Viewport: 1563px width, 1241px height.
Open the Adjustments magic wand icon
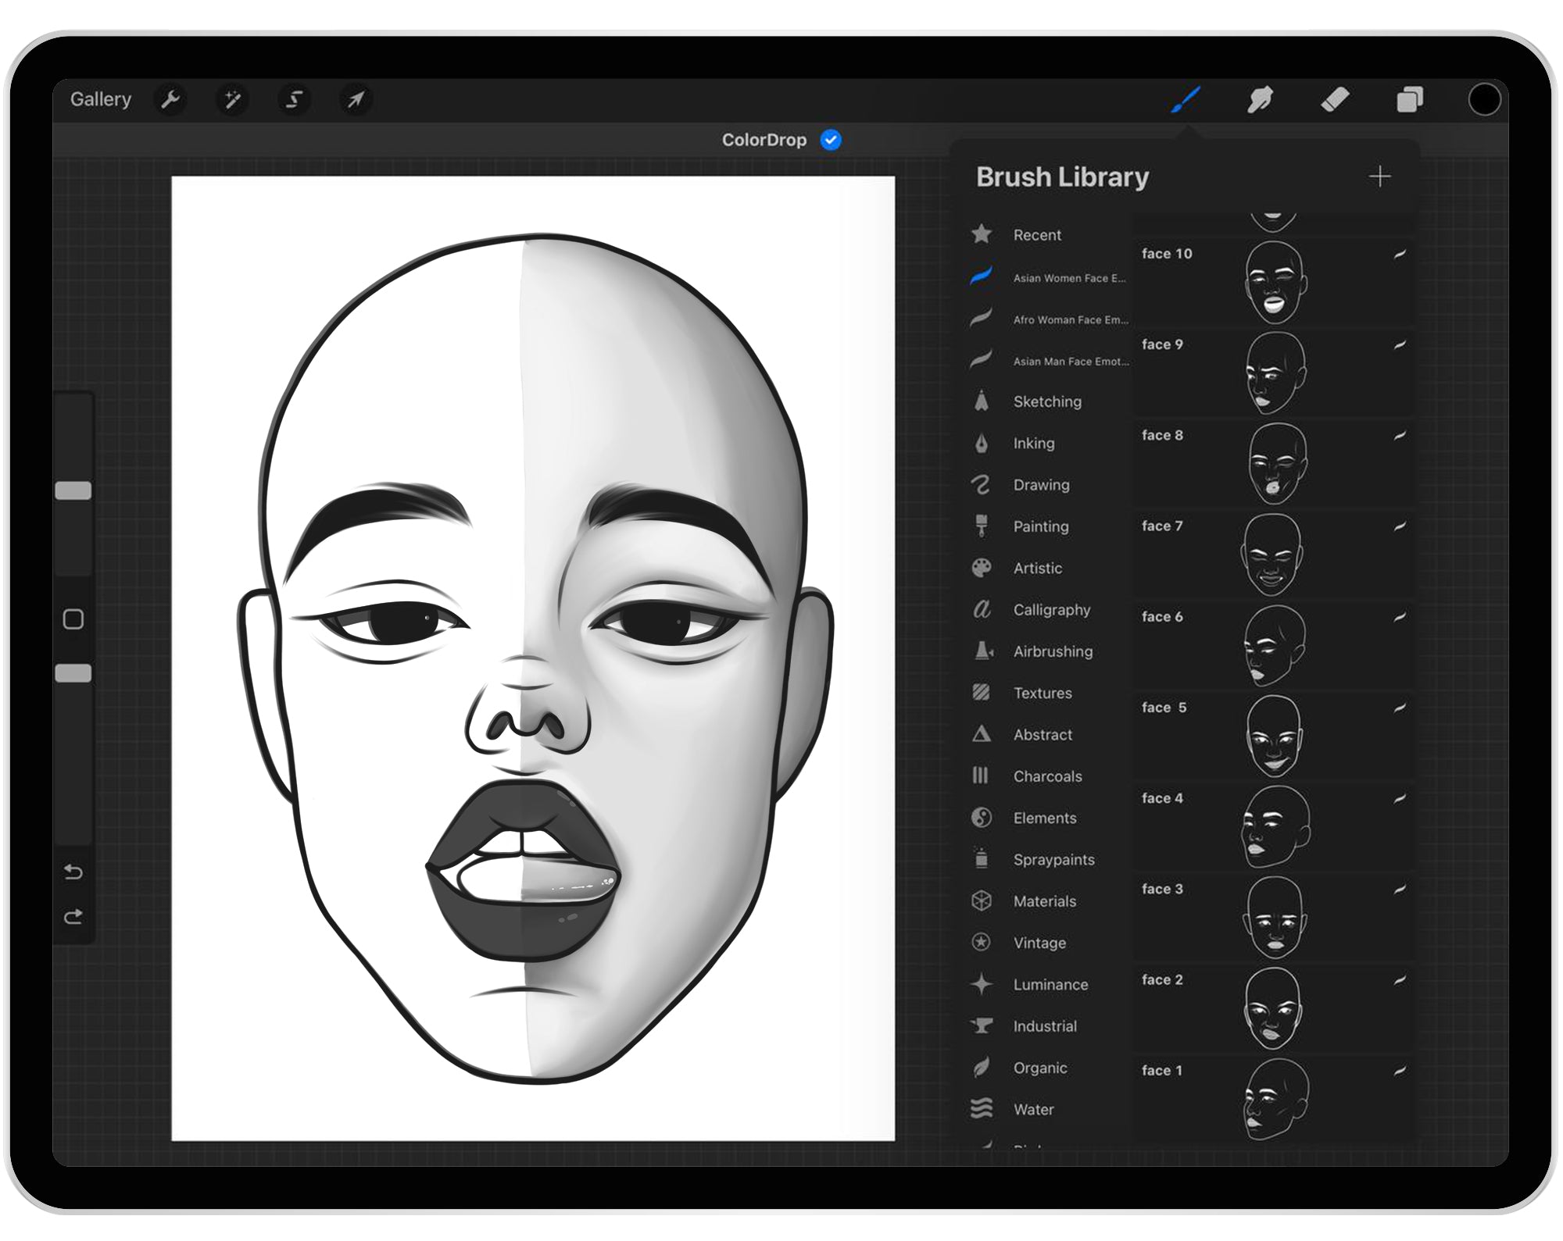[232, 100]
